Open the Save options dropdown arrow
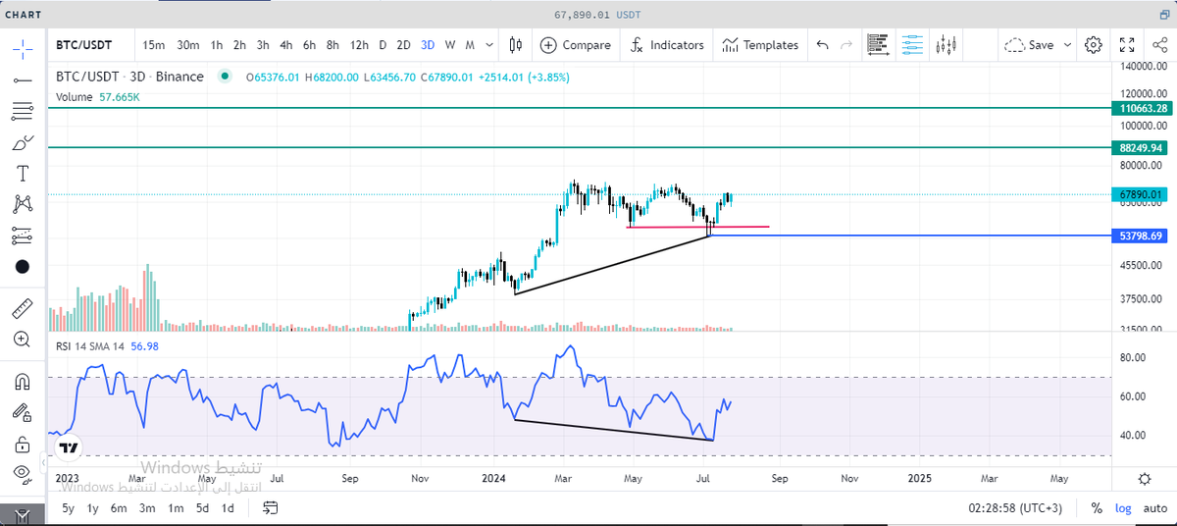The image size is (1177, 526). coord(1067,45)
